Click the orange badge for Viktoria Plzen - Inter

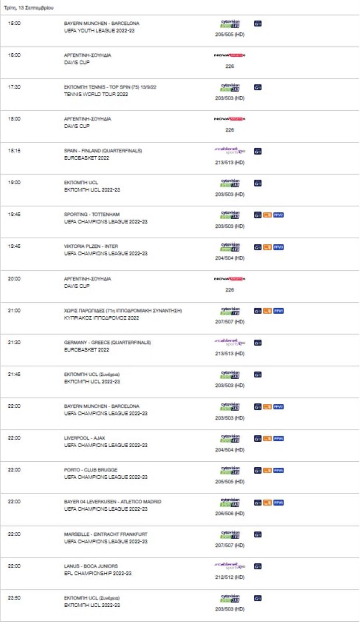[x=267, y=247]
